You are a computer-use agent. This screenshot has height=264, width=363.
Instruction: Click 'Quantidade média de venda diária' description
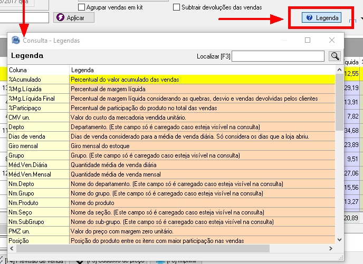[x=113, y=165]
